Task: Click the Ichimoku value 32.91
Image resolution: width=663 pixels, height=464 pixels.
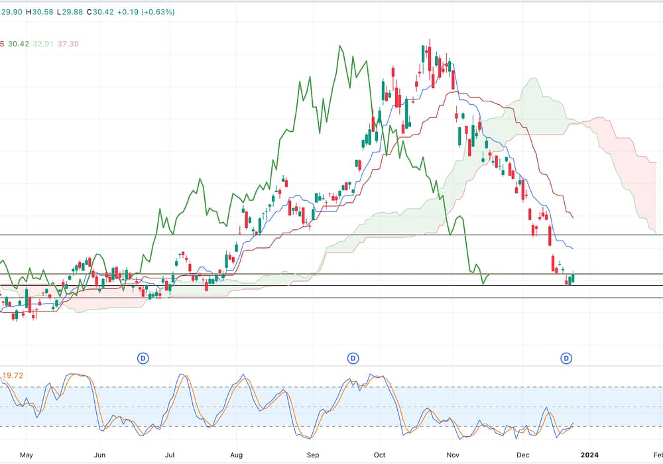Action: [x=43, y=44]
